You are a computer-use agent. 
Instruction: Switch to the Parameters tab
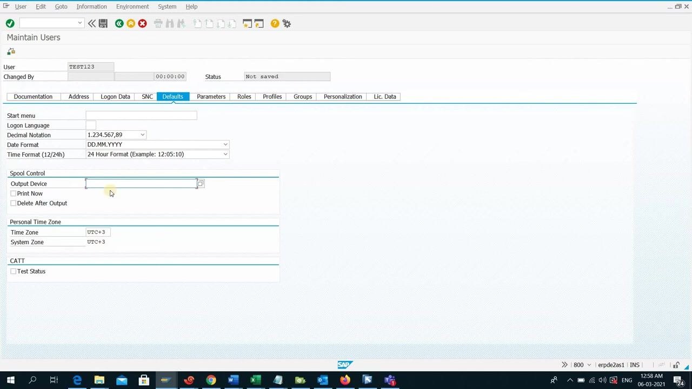point(211,97)
